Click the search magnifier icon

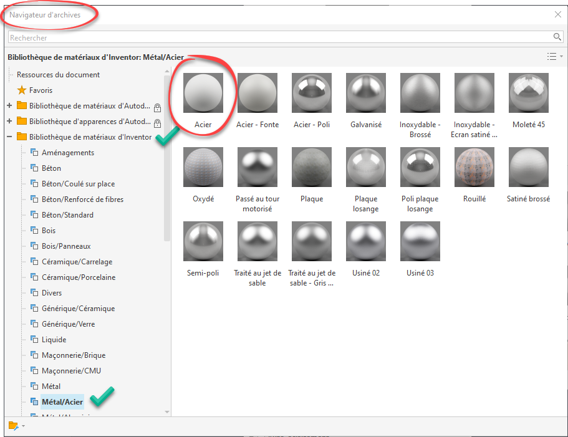pos(557,37)
